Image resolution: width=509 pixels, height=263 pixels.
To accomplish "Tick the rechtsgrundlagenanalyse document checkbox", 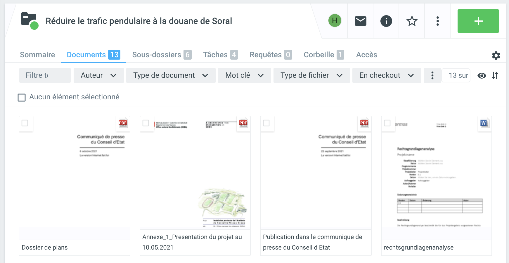I will pyautogui.click(x=387, y=123).
